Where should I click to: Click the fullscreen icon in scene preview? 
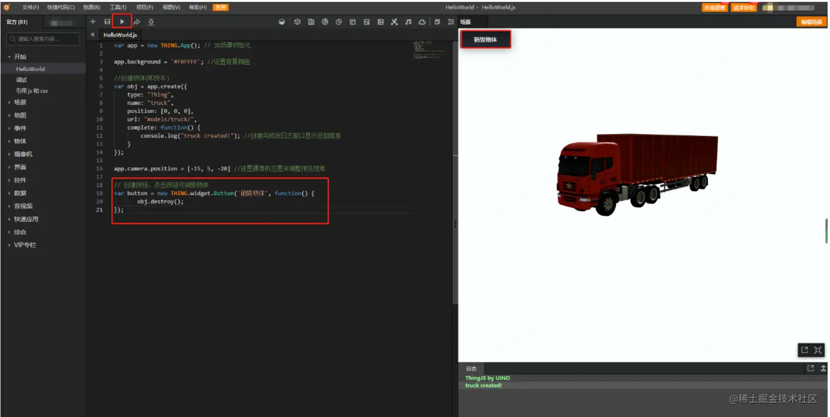click(x=818, y=350)
